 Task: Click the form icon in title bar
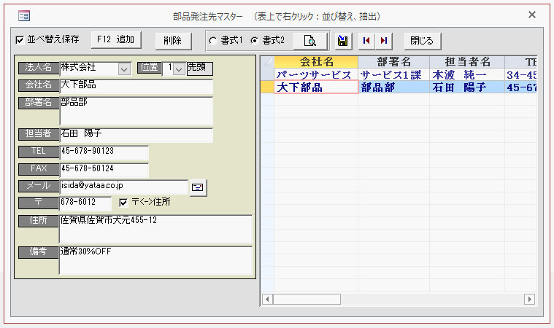coord(24,16)
